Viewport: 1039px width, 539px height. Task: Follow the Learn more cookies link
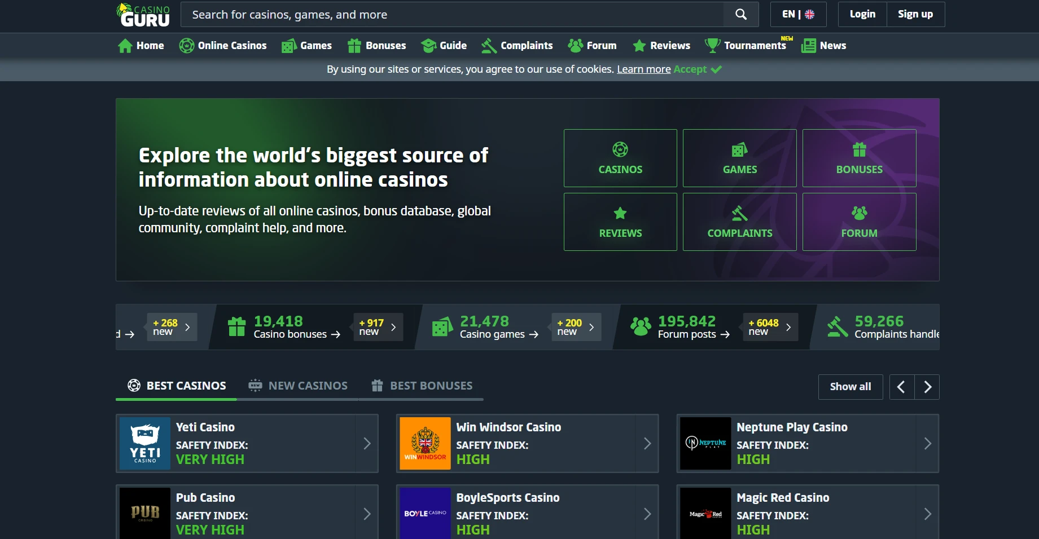click(x=643, y=69)
